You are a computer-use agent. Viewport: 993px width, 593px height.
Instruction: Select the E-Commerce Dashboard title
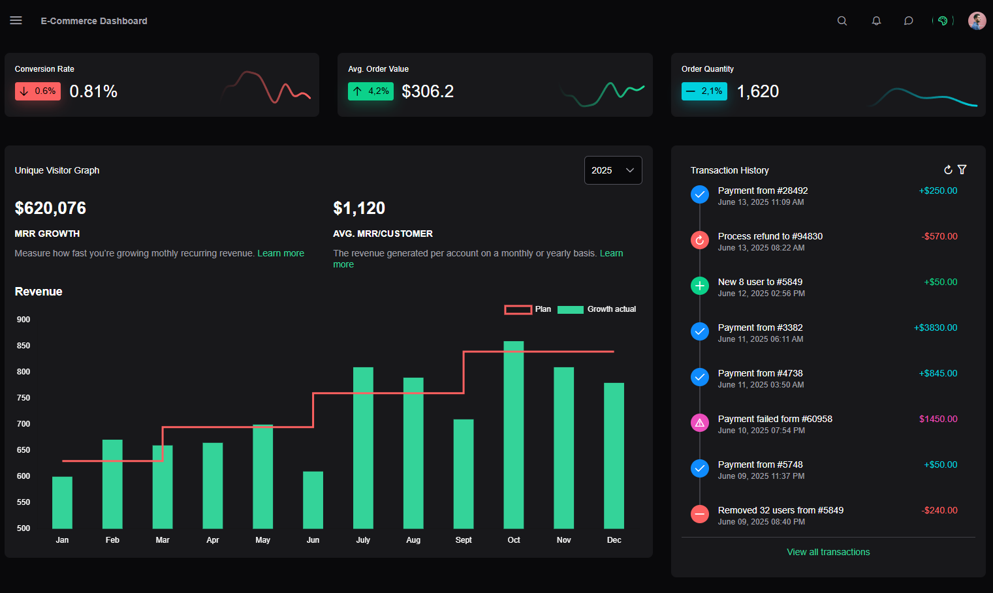(93, 20)
